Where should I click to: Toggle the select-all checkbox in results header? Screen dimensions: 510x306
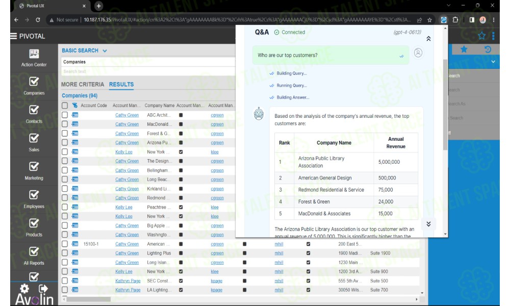[x=65, y=106]
